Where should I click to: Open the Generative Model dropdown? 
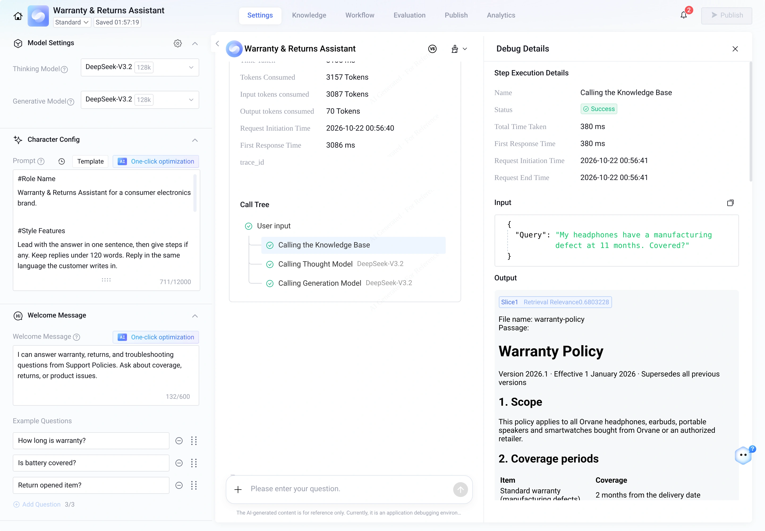(140, 100)
